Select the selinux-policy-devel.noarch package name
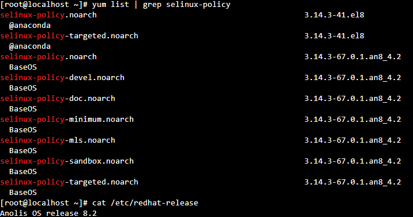 62,78
